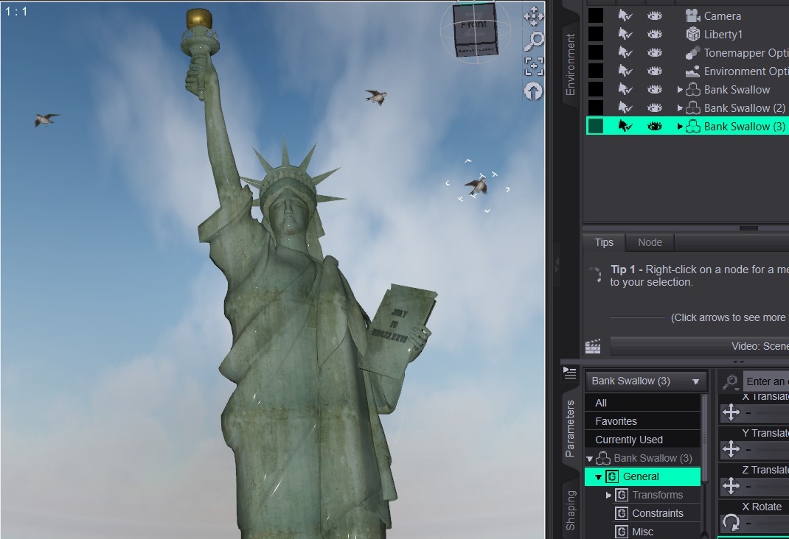Click the viewport zoom magnifier icon
Viewport: 789px width, 539px height.
point(533,41)
